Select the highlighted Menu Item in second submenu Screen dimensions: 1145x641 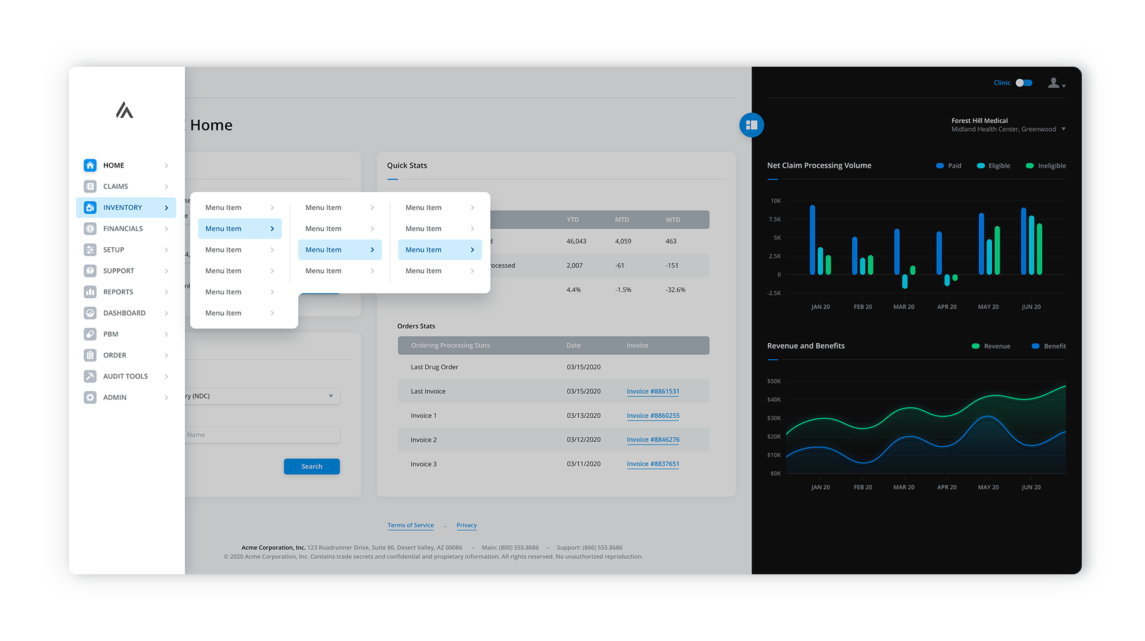[339, 250]
